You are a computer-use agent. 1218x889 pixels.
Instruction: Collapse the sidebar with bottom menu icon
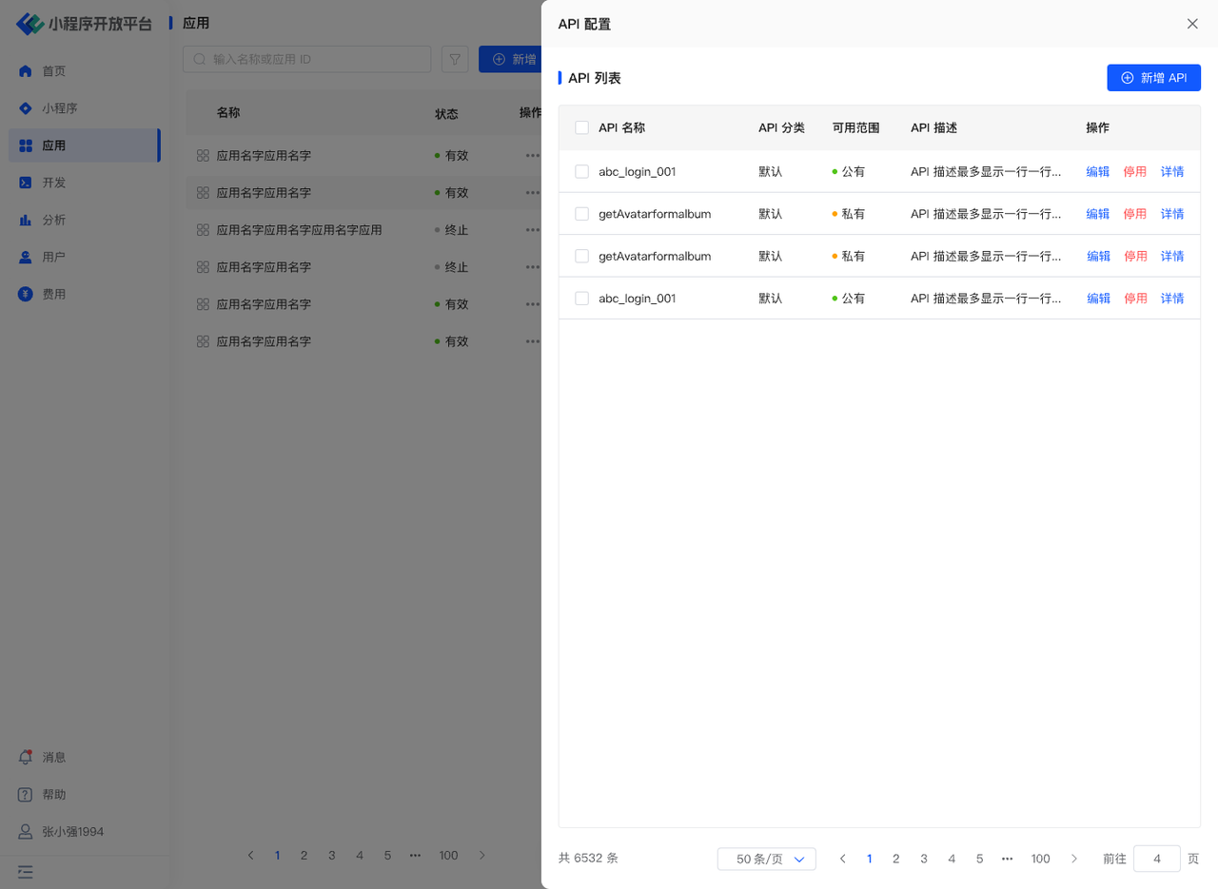[x=26, y=871]
